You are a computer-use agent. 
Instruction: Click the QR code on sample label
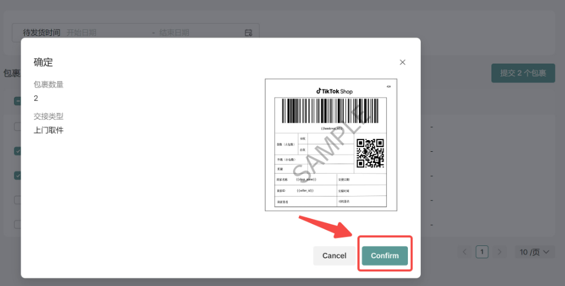click(x=370, y=153)
